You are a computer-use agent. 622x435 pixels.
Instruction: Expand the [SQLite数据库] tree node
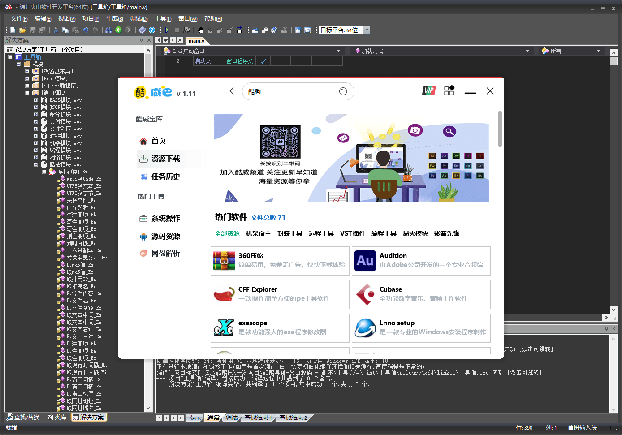point(27,86)
